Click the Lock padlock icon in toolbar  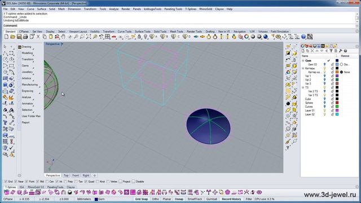[x=139, y=37]
